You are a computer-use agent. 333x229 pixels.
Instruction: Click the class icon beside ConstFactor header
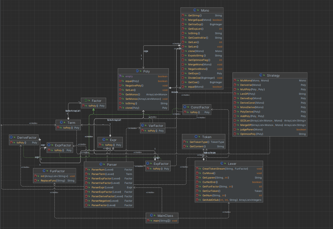pyautogui.click(x=185, y=107)
